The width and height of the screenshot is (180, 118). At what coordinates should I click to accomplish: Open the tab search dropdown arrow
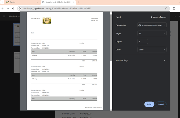click(x=2, y=2)
